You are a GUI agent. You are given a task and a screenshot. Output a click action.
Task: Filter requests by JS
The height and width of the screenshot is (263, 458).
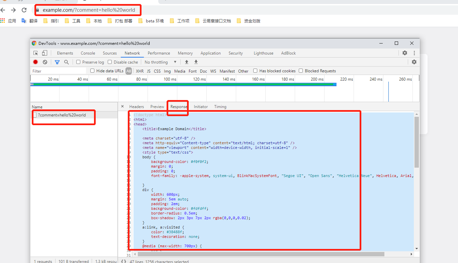point(149,71)
